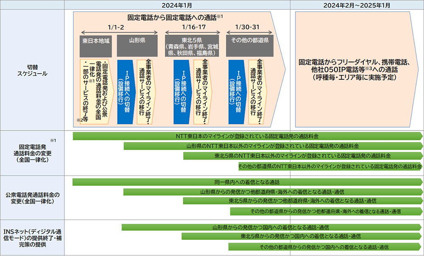This screenshot has width=424, height=256.
Task: Select the green NTT東日本のマイライン bar
Action: [x=247, y=136]
